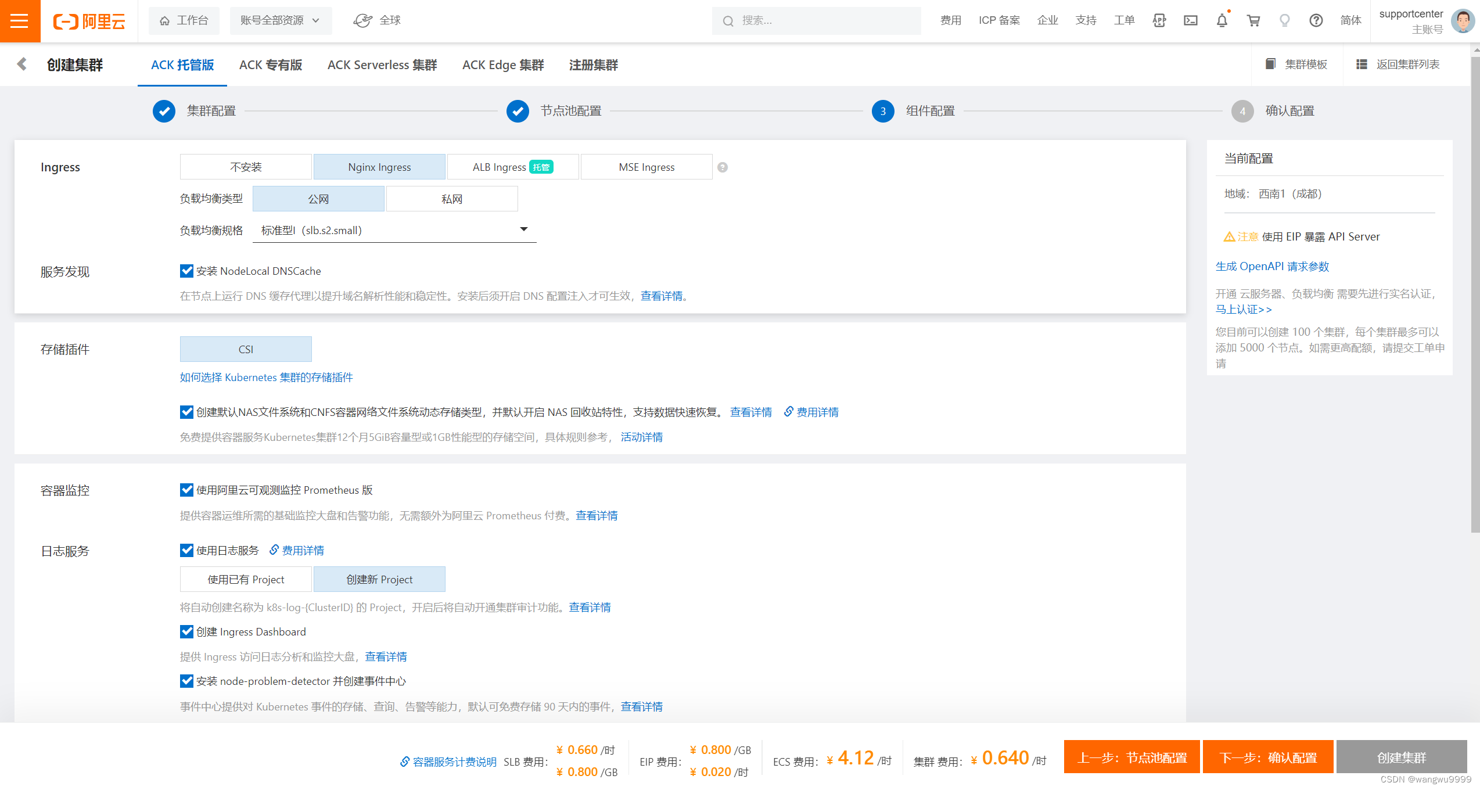Open the 负载均衡规格 slb.s2.small dropdown
The height and width of the screenshot is (790, 1480).
(x=523, y=229)
